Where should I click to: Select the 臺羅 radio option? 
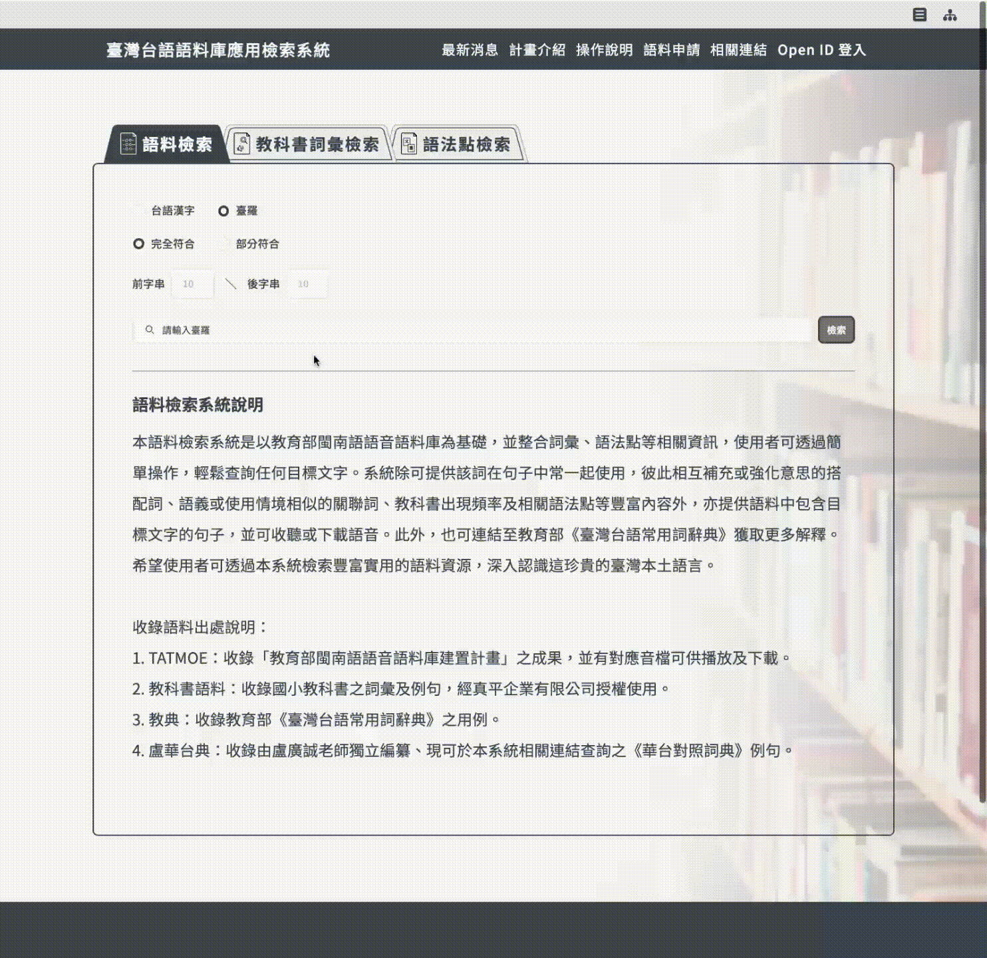click(223, 211)
